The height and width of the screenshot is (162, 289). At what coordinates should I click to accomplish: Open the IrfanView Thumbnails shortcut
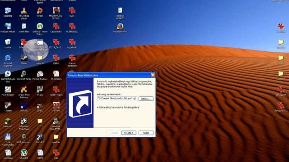(24, 121)
